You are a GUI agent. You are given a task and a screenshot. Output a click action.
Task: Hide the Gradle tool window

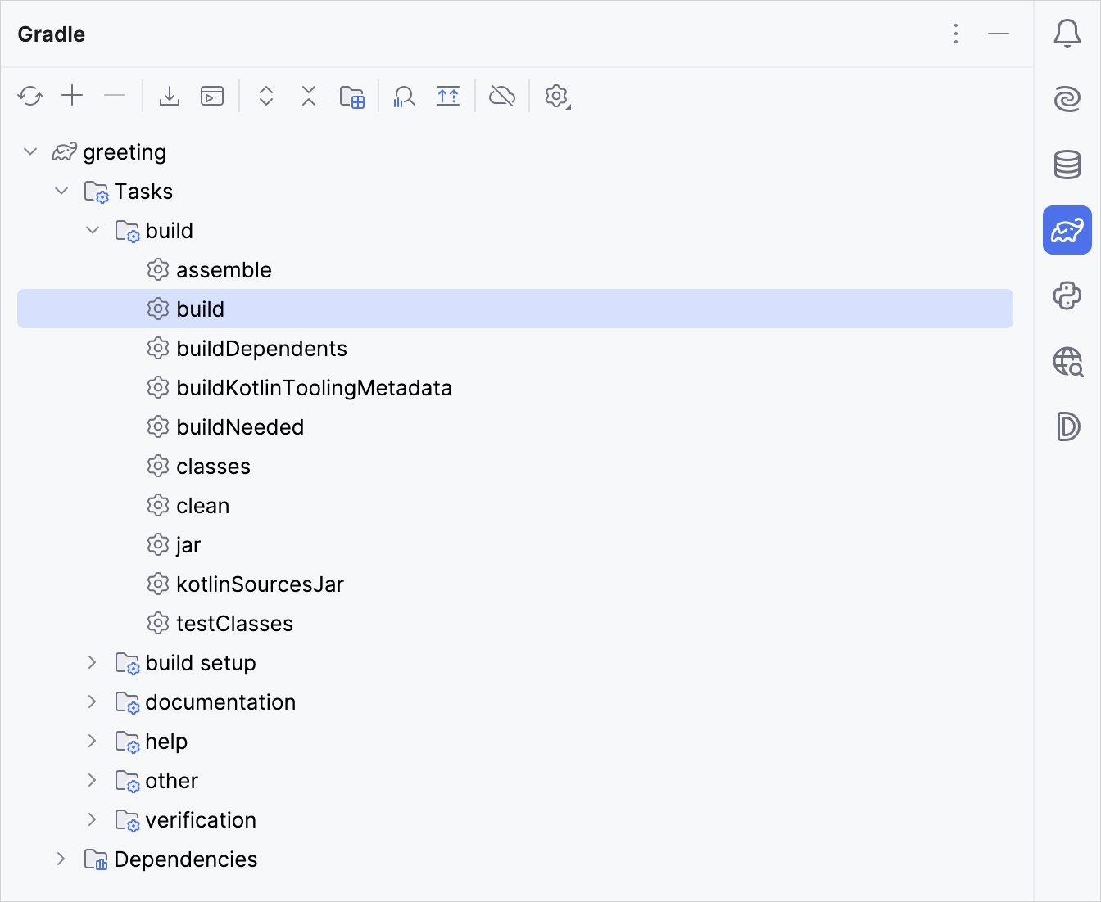point(999,34)
